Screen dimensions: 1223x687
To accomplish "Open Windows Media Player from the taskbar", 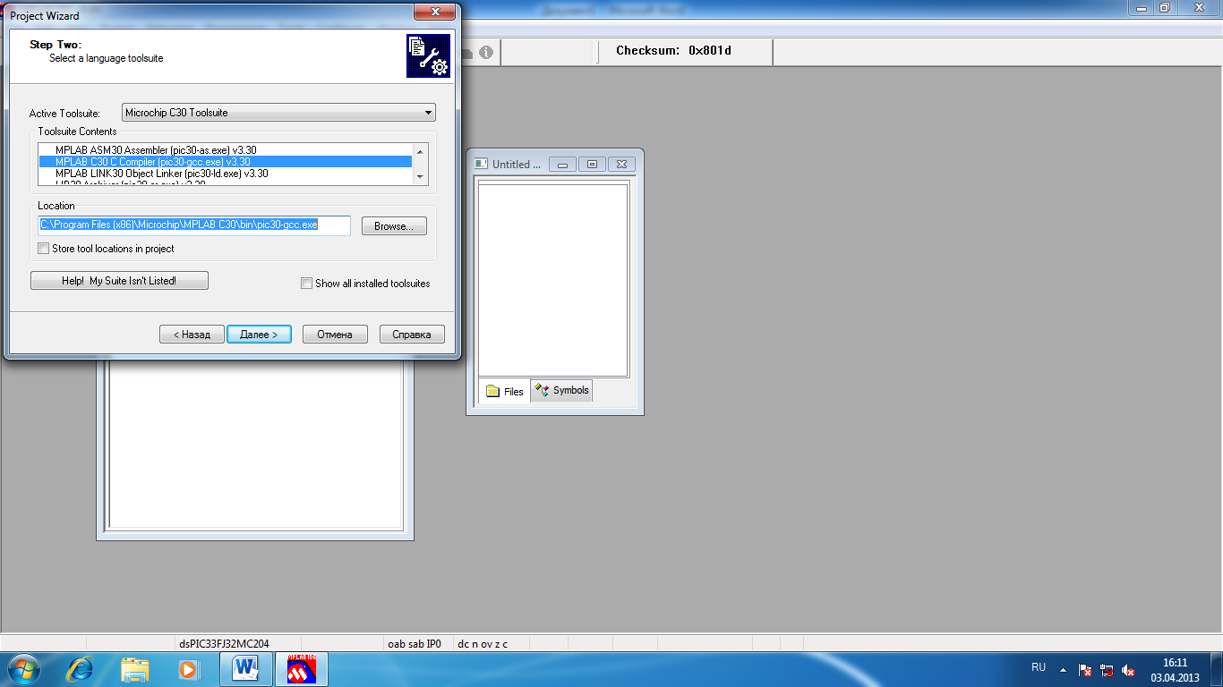I will tap(188, 668).
